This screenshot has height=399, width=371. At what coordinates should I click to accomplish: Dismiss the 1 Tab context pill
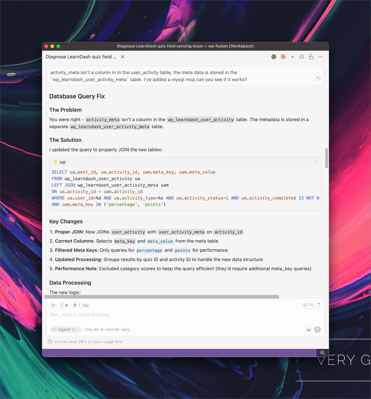point(81,305)
